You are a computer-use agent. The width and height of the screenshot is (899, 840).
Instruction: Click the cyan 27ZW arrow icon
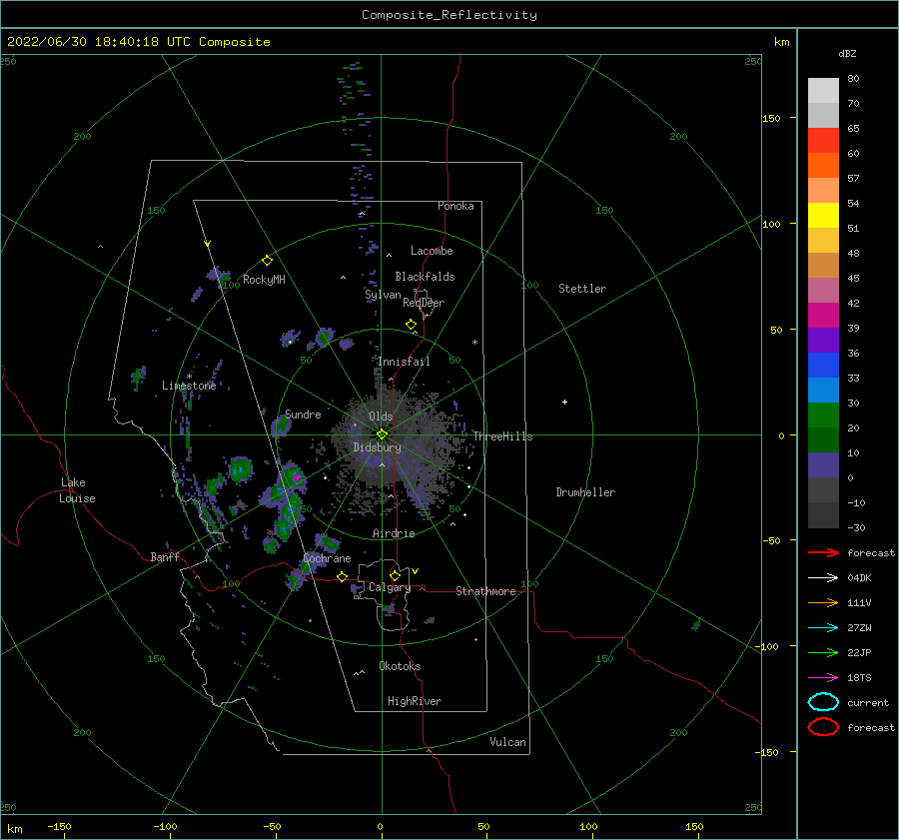[823, 628]
